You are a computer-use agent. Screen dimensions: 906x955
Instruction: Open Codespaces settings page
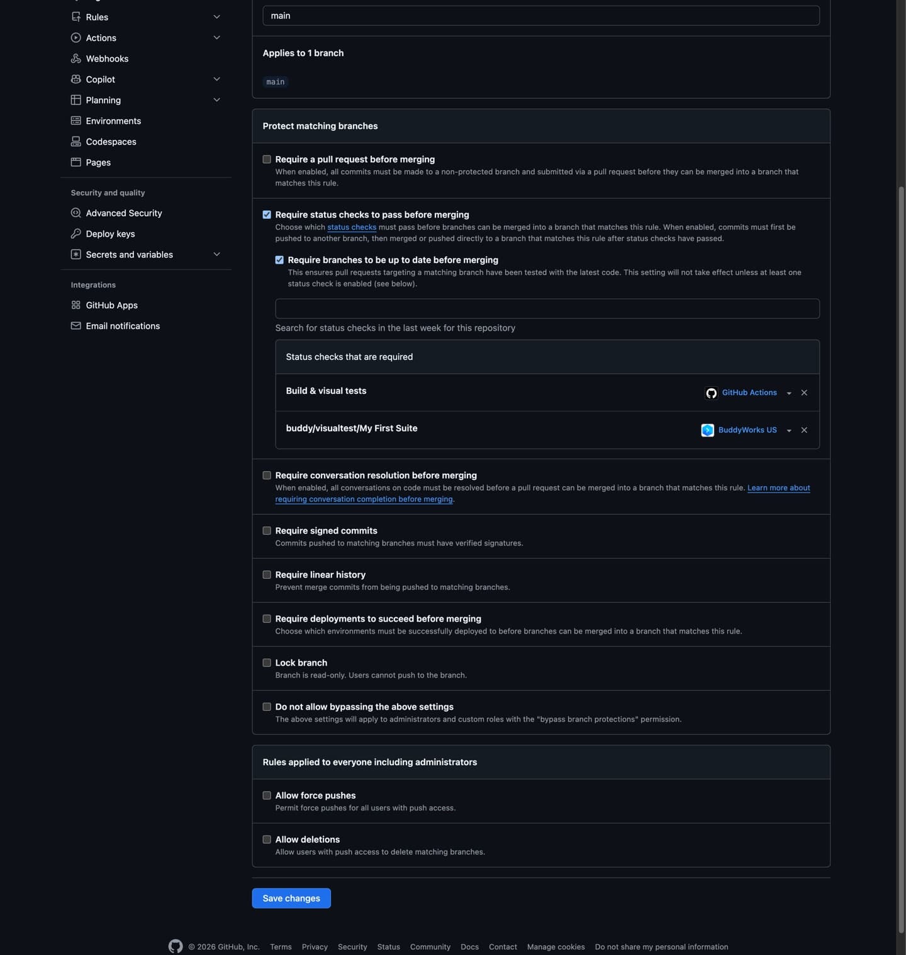[x=111, y=142]
